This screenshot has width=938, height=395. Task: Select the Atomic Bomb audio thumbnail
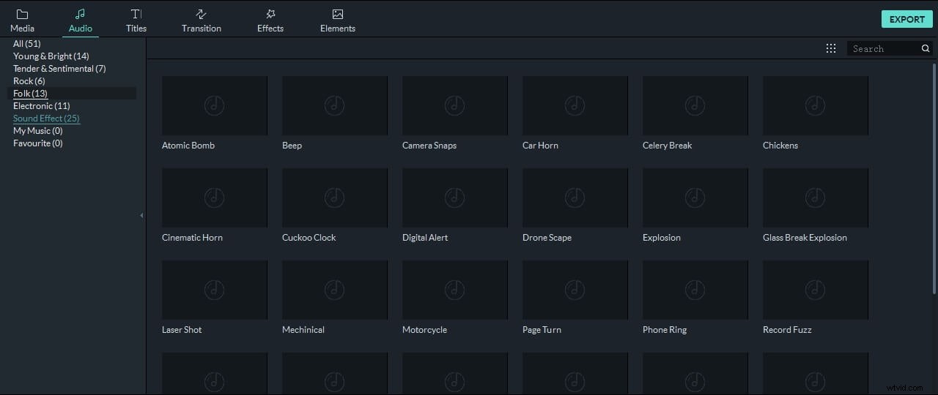pos(215,105)
